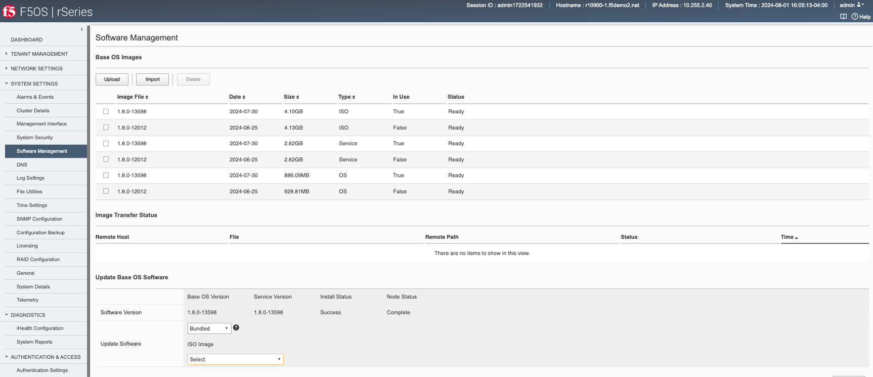This screenshot has width=873, height=377.
Task: Select Software Management menu item
Action: pos(46,151)
